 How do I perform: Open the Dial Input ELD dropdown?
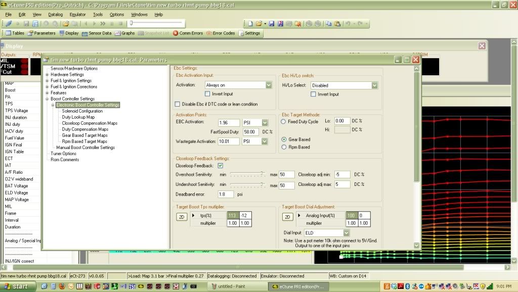(x=346, y=232)
